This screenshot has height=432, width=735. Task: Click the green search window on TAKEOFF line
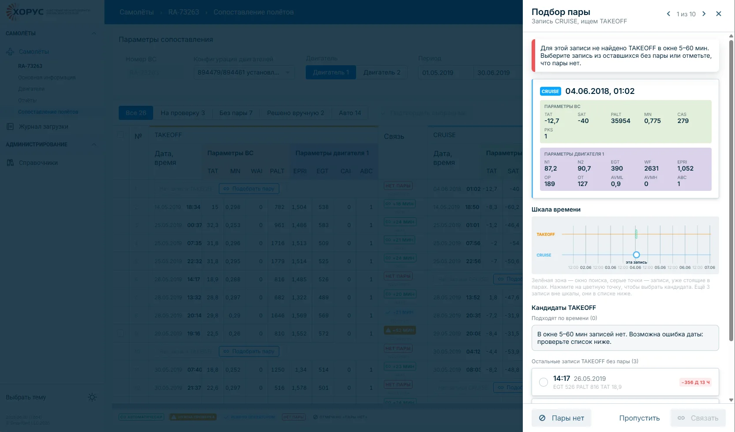pyautogui.click(x=636, y=234)
